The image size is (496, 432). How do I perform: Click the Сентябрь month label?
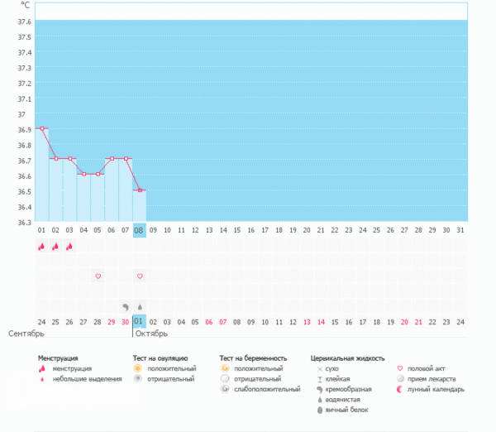click(27, 334)
